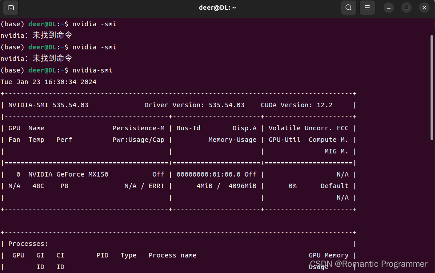Click the Processes: label
Screen dimensions: 435x273
[x=28, y=244]
